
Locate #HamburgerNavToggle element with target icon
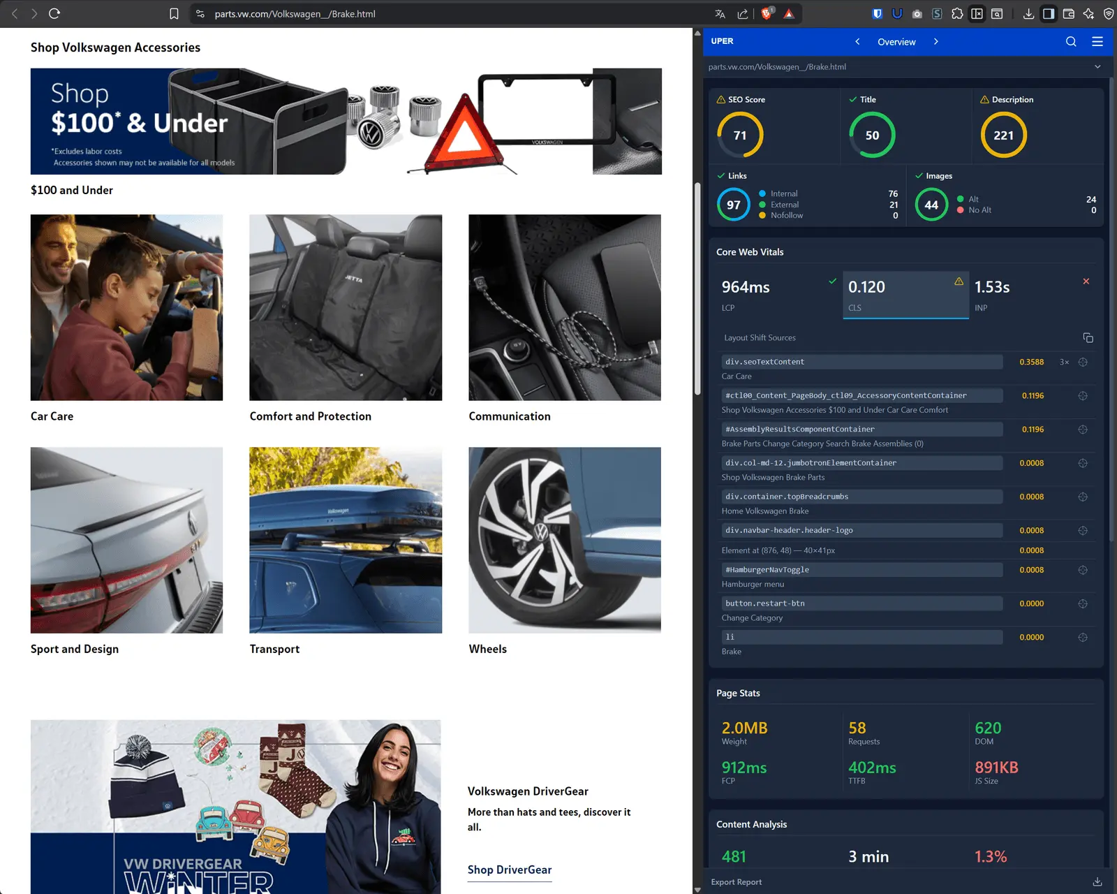click(x=1083, y=570)
